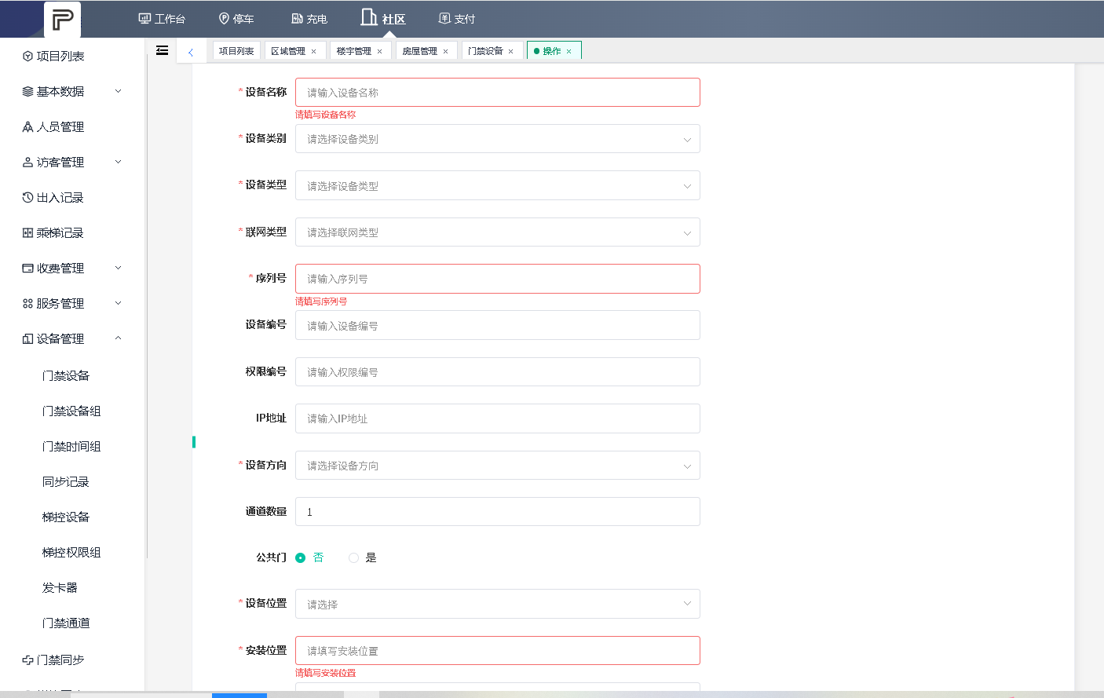This screenshot has height=698, width=1104.
Task: Switch to the 楼宇管理 tab
Action: [x=354, y=51]
